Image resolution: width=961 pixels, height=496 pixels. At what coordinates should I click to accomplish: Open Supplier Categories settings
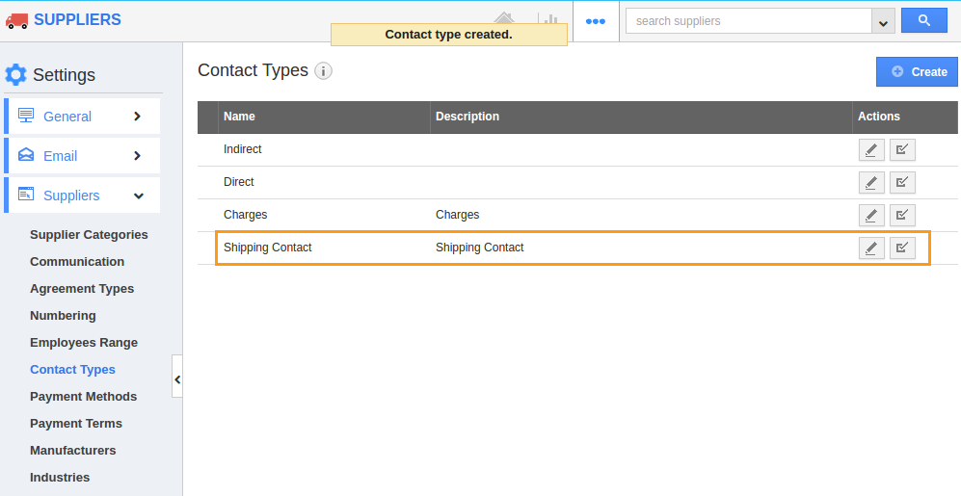(89, 235)
